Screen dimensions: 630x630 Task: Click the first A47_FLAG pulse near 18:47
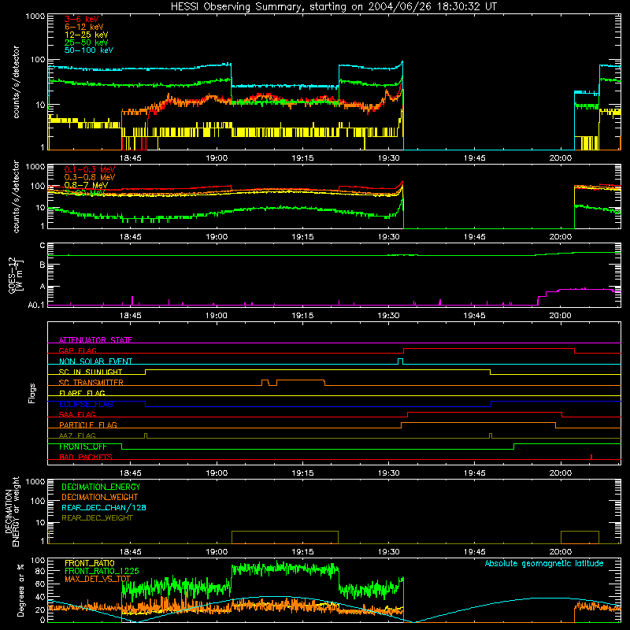pos(146,436)
